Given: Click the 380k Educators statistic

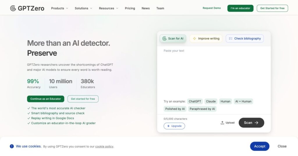Looking at the screenshot, I should pyautogui.click(x=88, y=84).
